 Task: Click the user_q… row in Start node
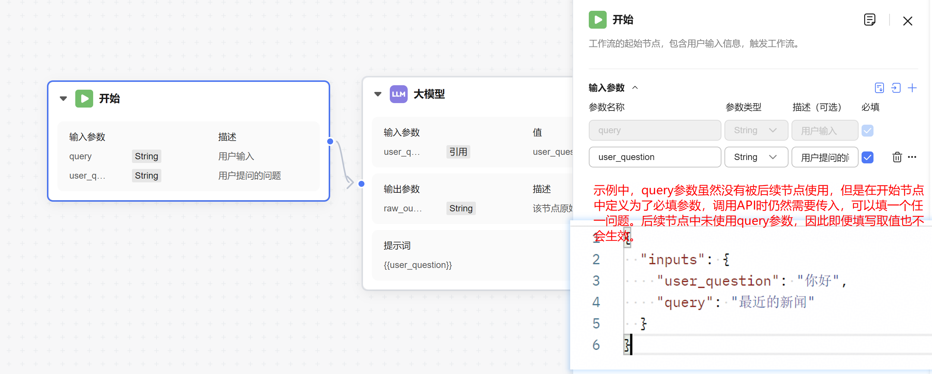point(189,176)
